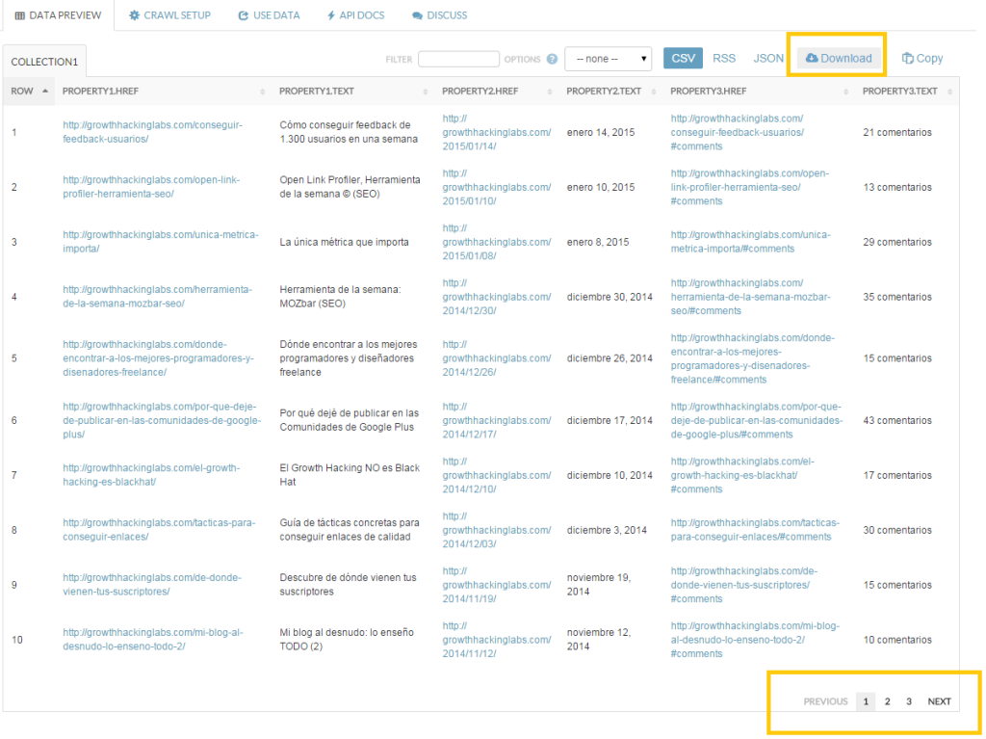Select 'Cómo conseguir feedback de 1.300 usuarios' text
This screenshot has width=986, height=739.
pyautogui.click(x=349, y=132)
